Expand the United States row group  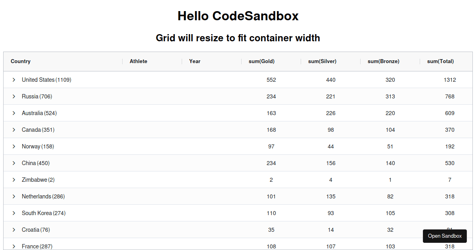point(14,80)
